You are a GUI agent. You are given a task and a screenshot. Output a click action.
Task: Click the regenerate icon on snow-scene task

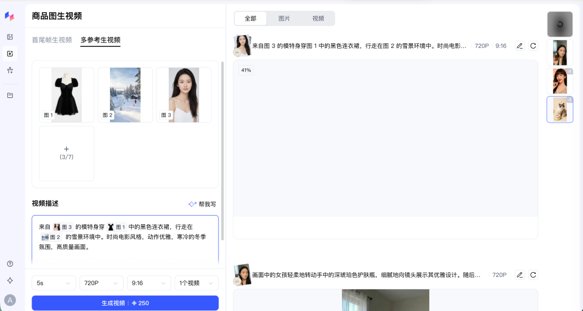533,46
